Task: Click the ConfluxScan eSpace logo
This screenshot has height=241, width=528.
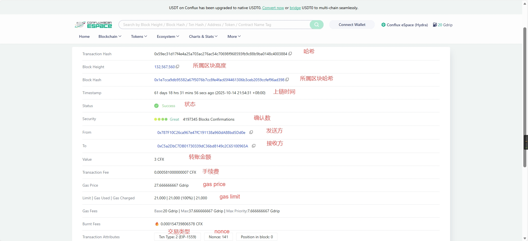Action: tap(93, 25)
